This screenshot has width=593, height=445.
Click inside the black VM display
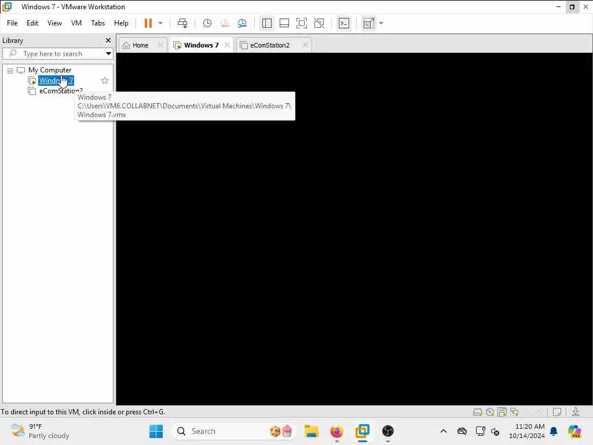point(354,228)
